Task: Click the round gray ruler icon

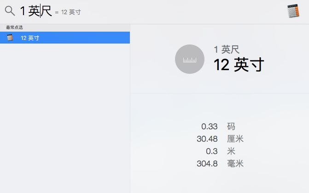Action: pos(189,59)
